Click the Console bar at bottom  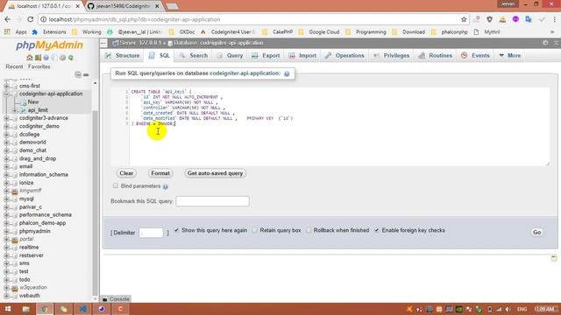coord(117,299)
